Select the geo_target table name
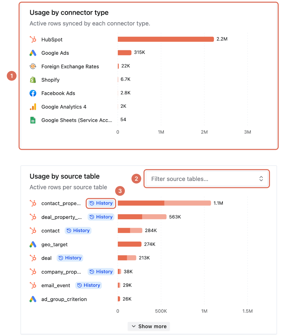282x336 pixels. [55, 245]
